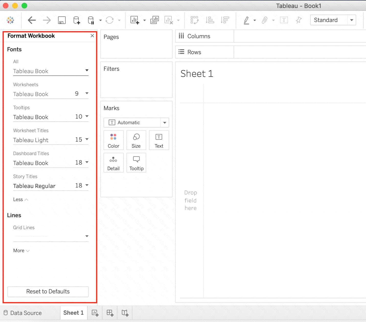
Task: Create new worksheet from toolbar icon
Action: [x=135, y=20]
